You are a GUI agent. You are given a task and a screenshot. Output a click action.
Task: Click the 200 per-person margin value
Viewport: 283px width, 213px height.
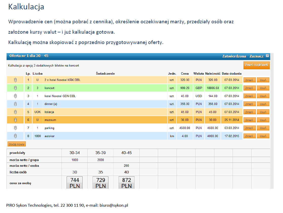(126, 166)
